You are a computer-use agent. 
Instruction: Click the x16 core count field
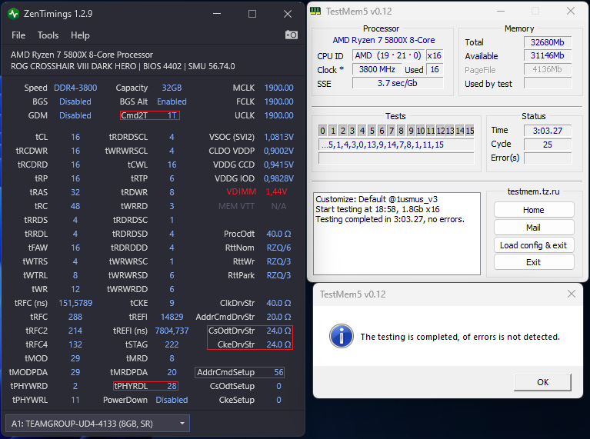[x=435, y=55]
